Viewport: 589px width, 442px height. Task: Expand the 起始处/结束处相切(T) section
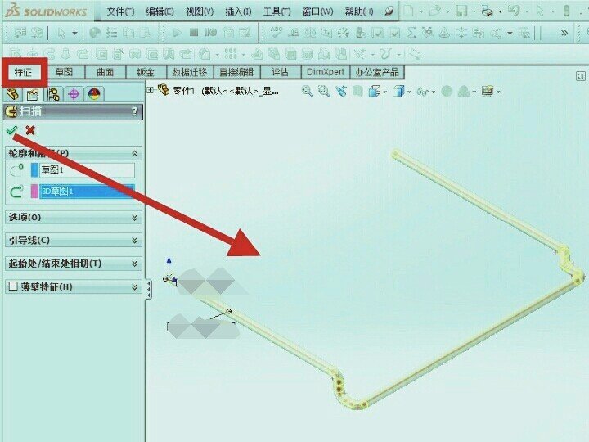[135, 264]
